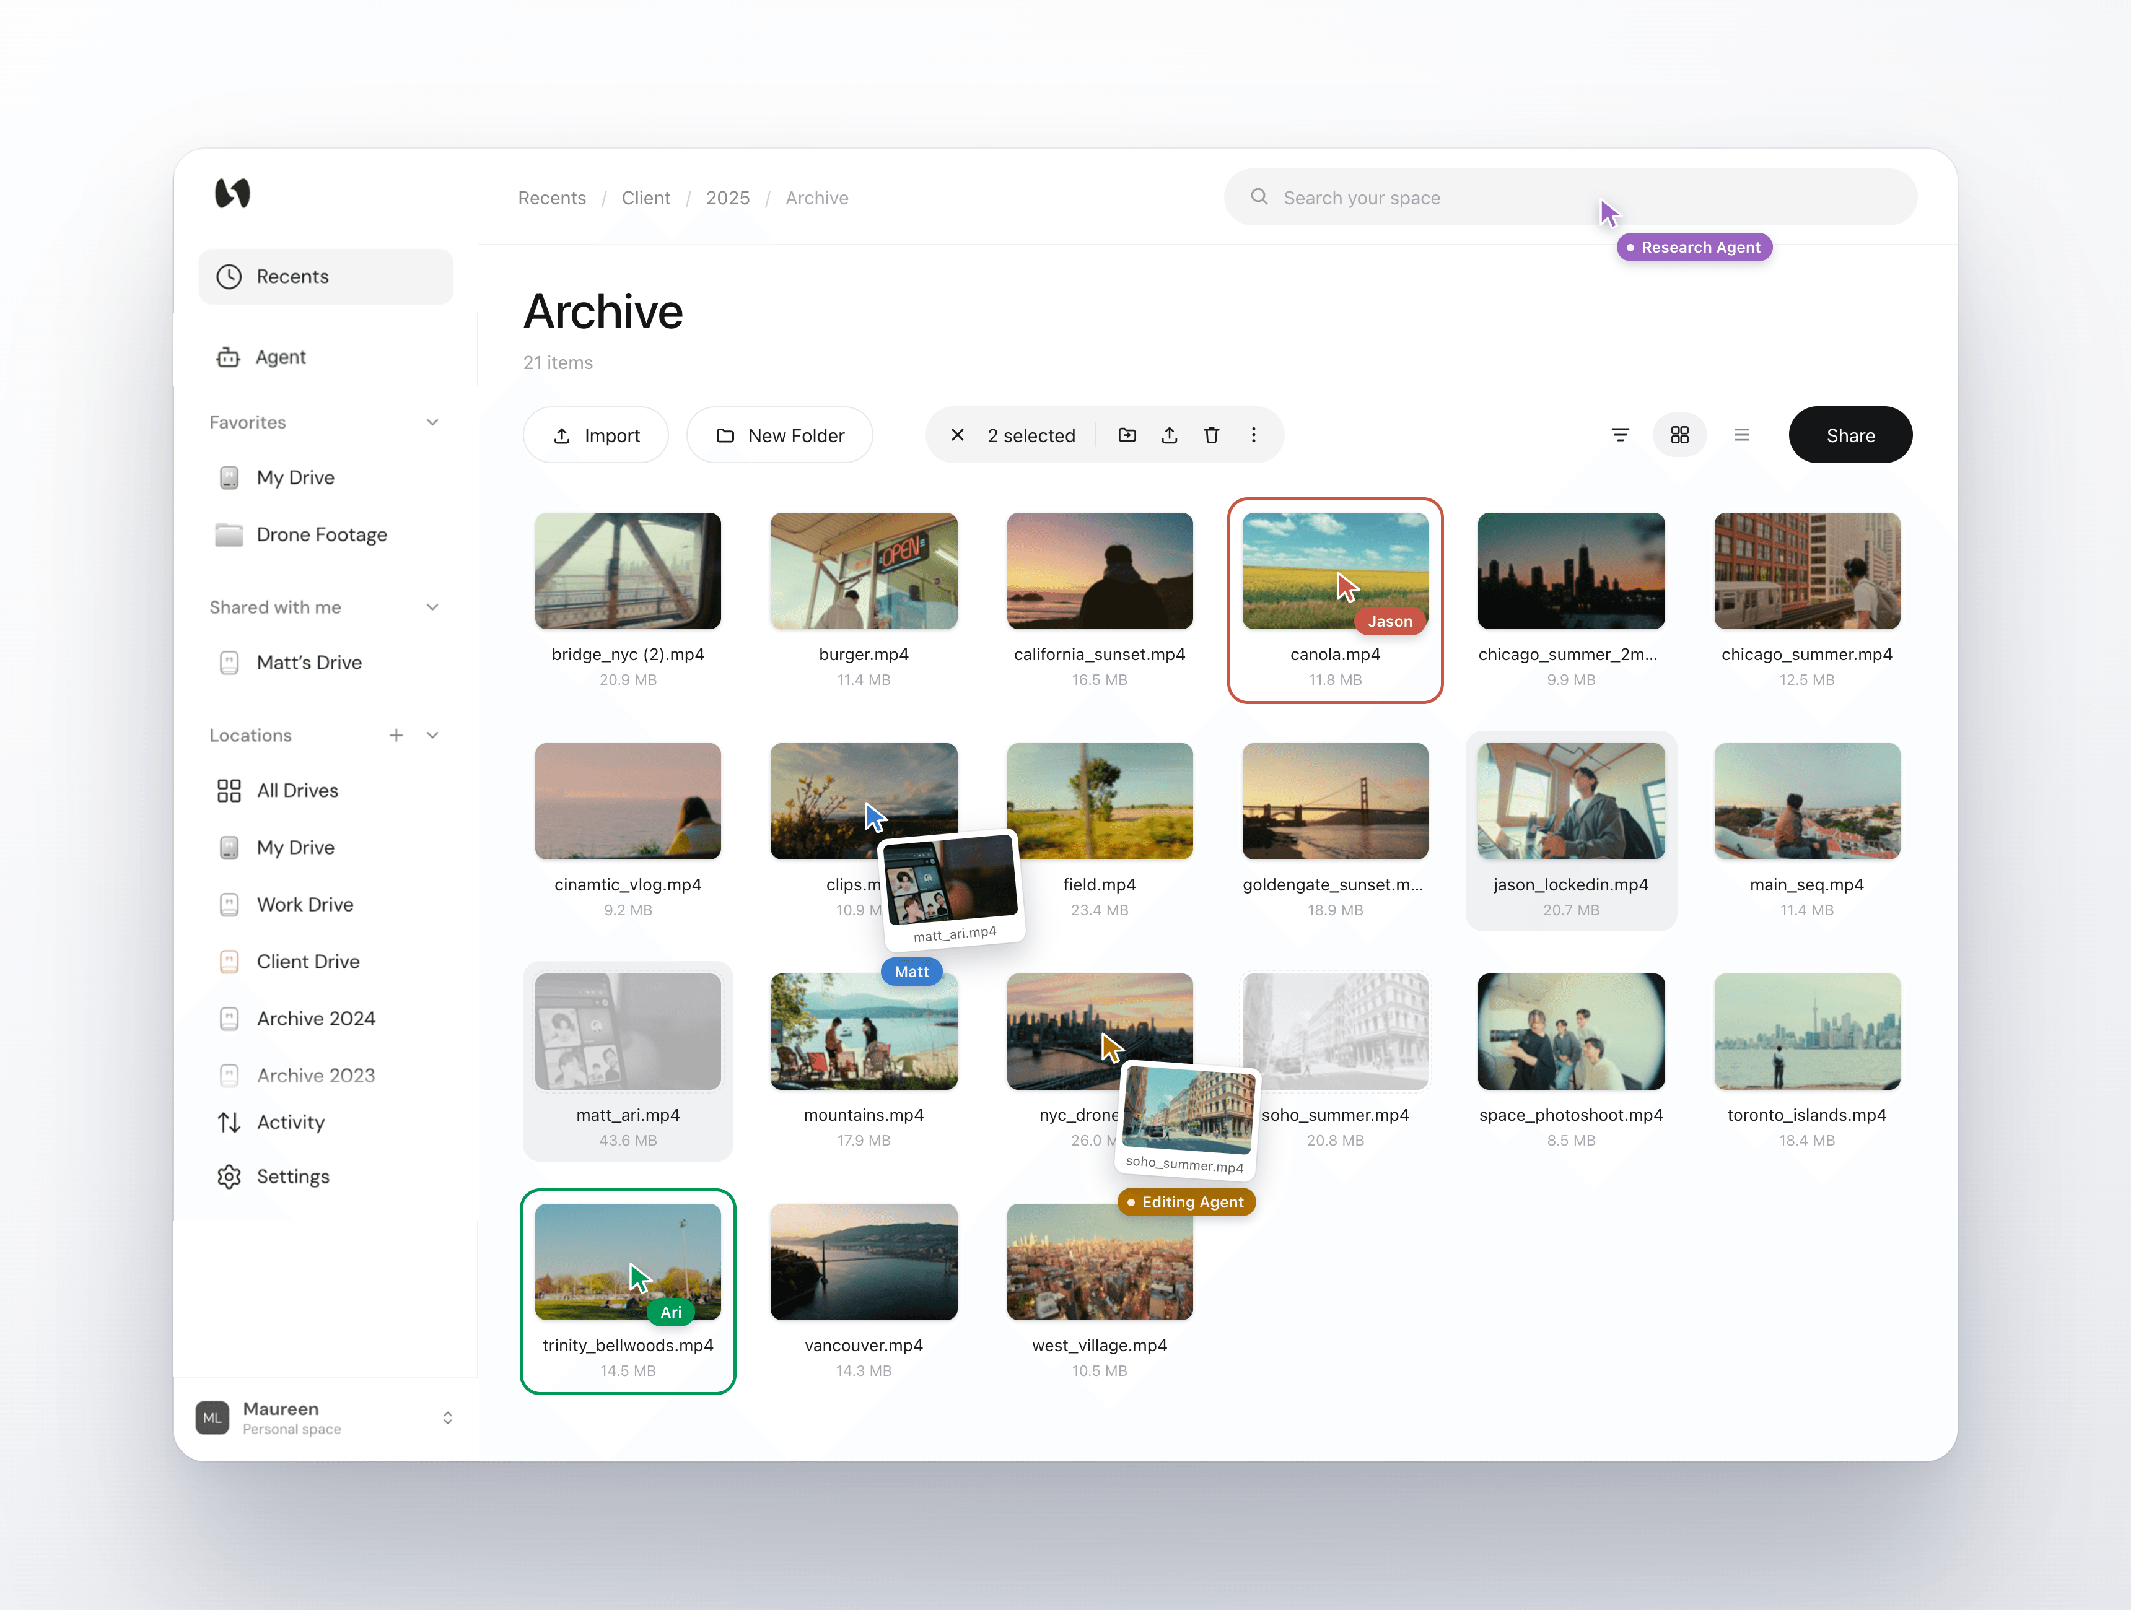Viewport: 2131px width, 1610px height.
Task: Click the Import button
Action: [595, 435]
